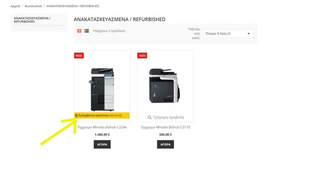This screenshot has width=331, height=171.
Task: Click the Bizhub C224e product image
Action: coord(102,89)
